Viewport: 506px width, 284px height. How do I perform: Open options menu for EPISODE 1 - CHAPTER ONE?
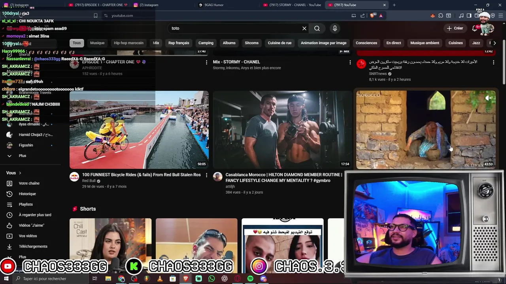(206, 62)
